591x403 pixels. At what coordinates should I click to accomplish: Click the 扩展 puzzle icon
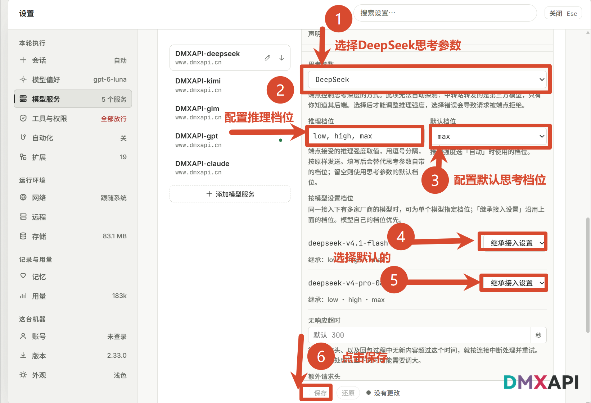(23, 157)
